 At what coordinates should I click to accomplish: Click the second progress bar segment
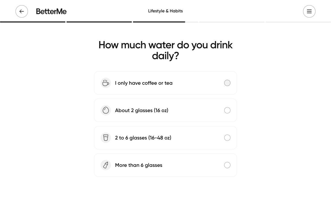coord(99,22)
